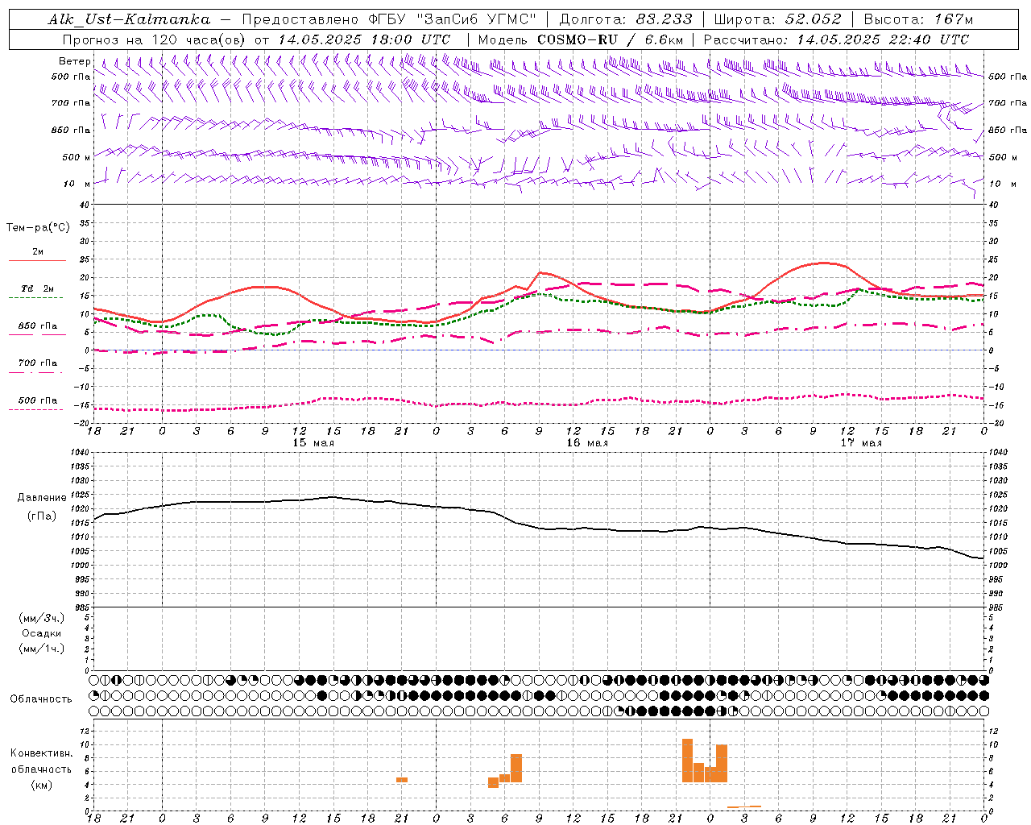Viewport: 1031px width, 825px height.
Task: Click the dashed line sample under 'Td 2м' legend
Action: (x=36, y=298)
